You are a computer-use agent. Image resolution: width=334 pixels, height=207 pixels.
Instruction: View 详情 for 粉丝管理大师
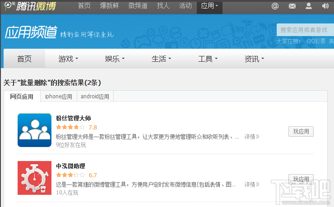coord(252,137)
